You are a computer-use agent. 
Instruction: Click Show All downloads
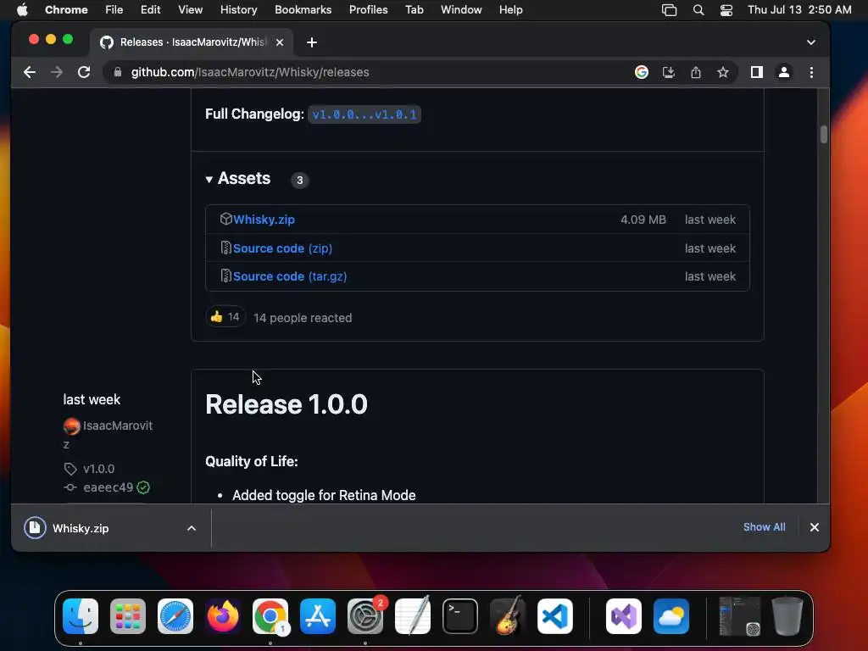click(x=764, y=527)
